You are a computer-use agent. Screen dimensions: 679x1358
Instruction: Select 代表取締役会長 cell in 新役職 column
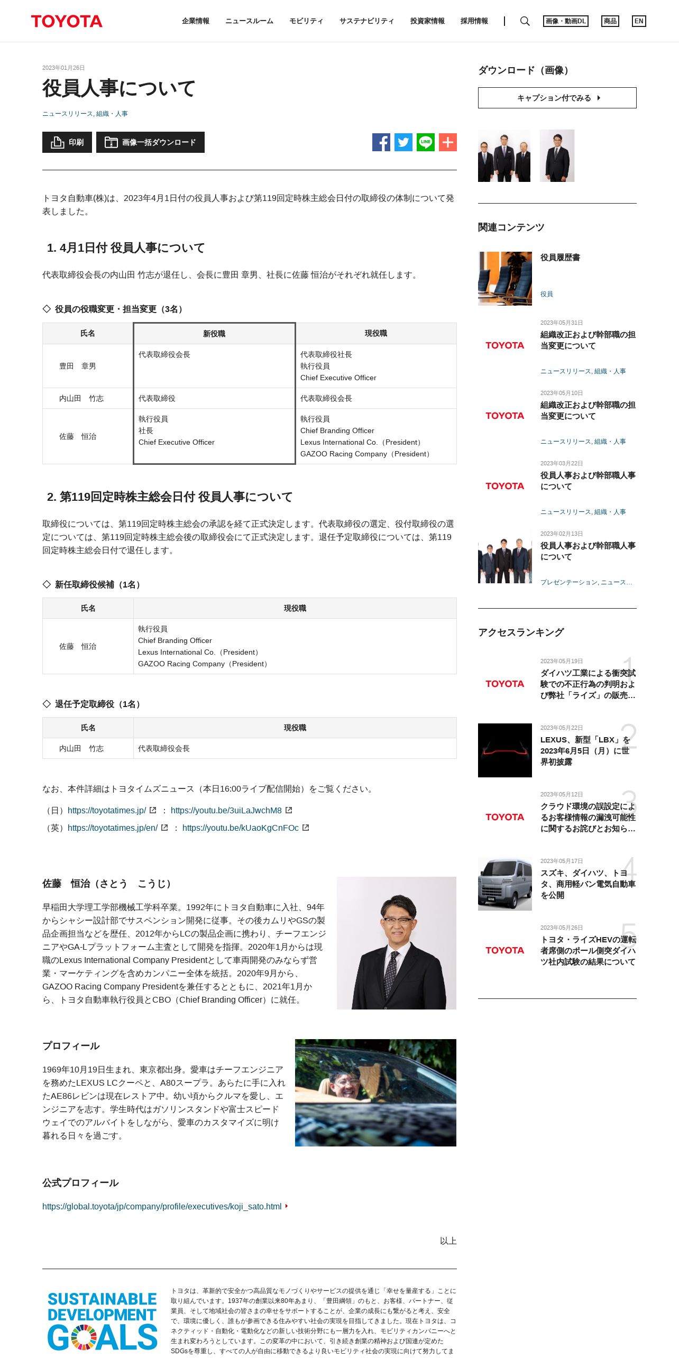[214, 366]
